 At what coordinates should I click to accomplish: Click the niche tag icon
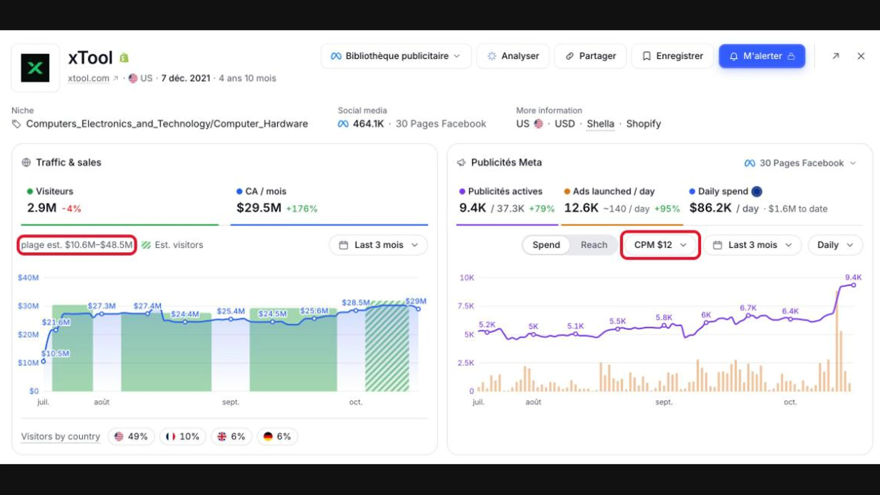click(x=16, y=124)
